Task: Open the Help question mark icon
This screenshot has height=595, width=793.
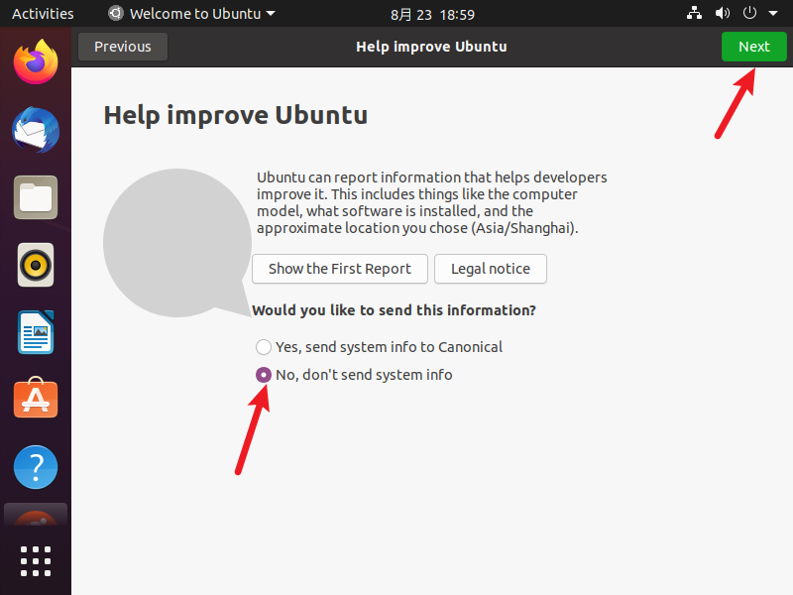Action: pos(36,467)
